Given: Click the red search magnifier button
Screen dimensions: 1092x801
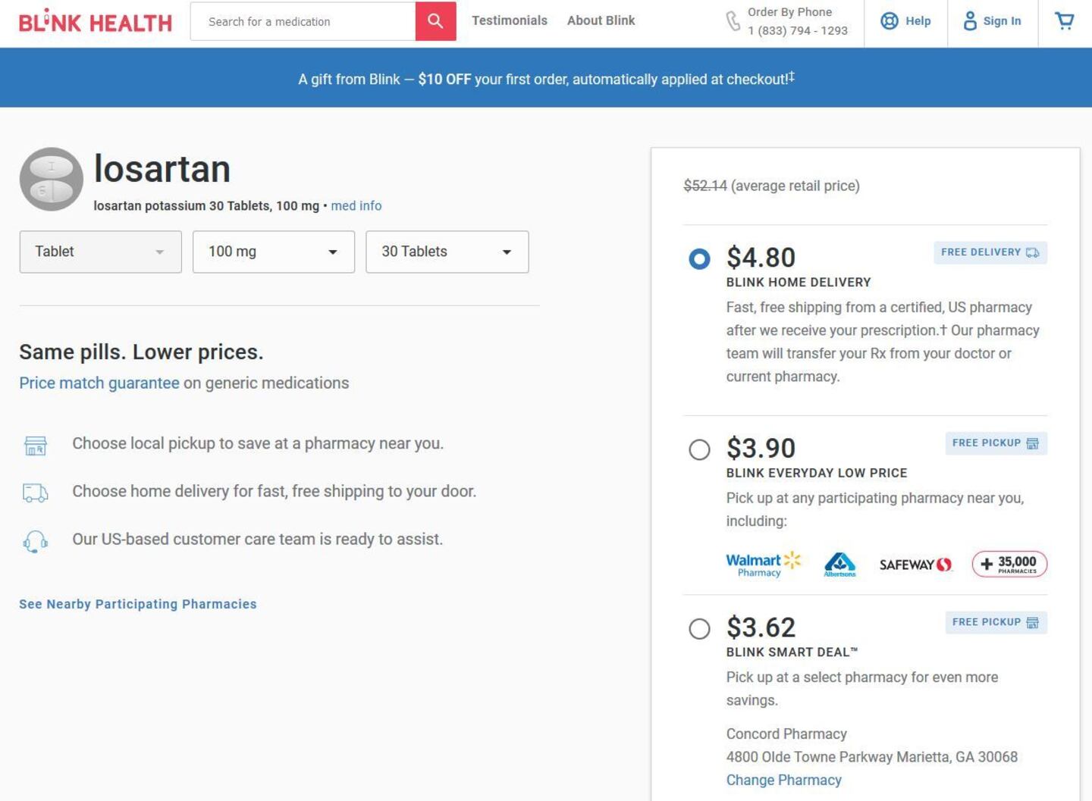Looking at the screenshot, I should point(435,21).
